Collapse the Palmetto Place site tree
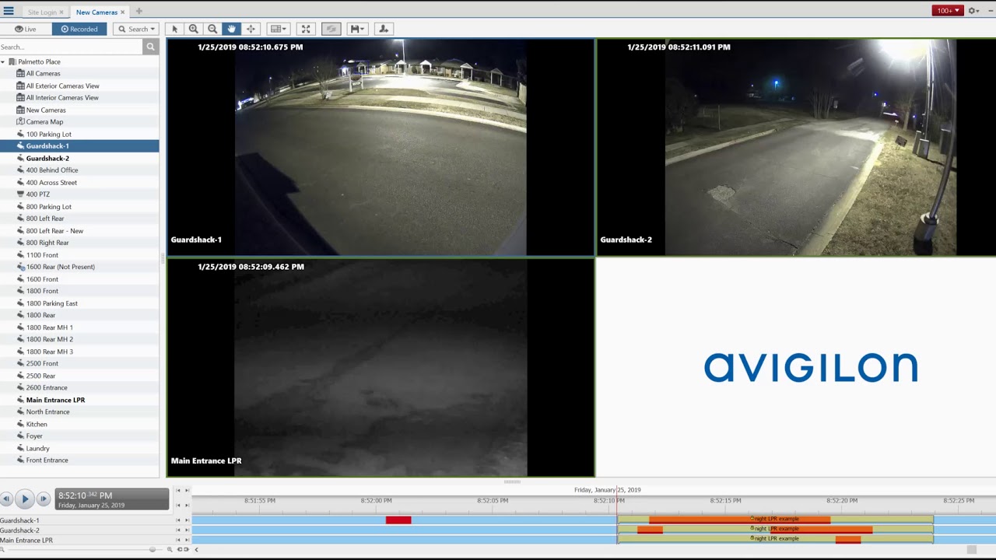This screenshot has width=996, height=560. 3,62
